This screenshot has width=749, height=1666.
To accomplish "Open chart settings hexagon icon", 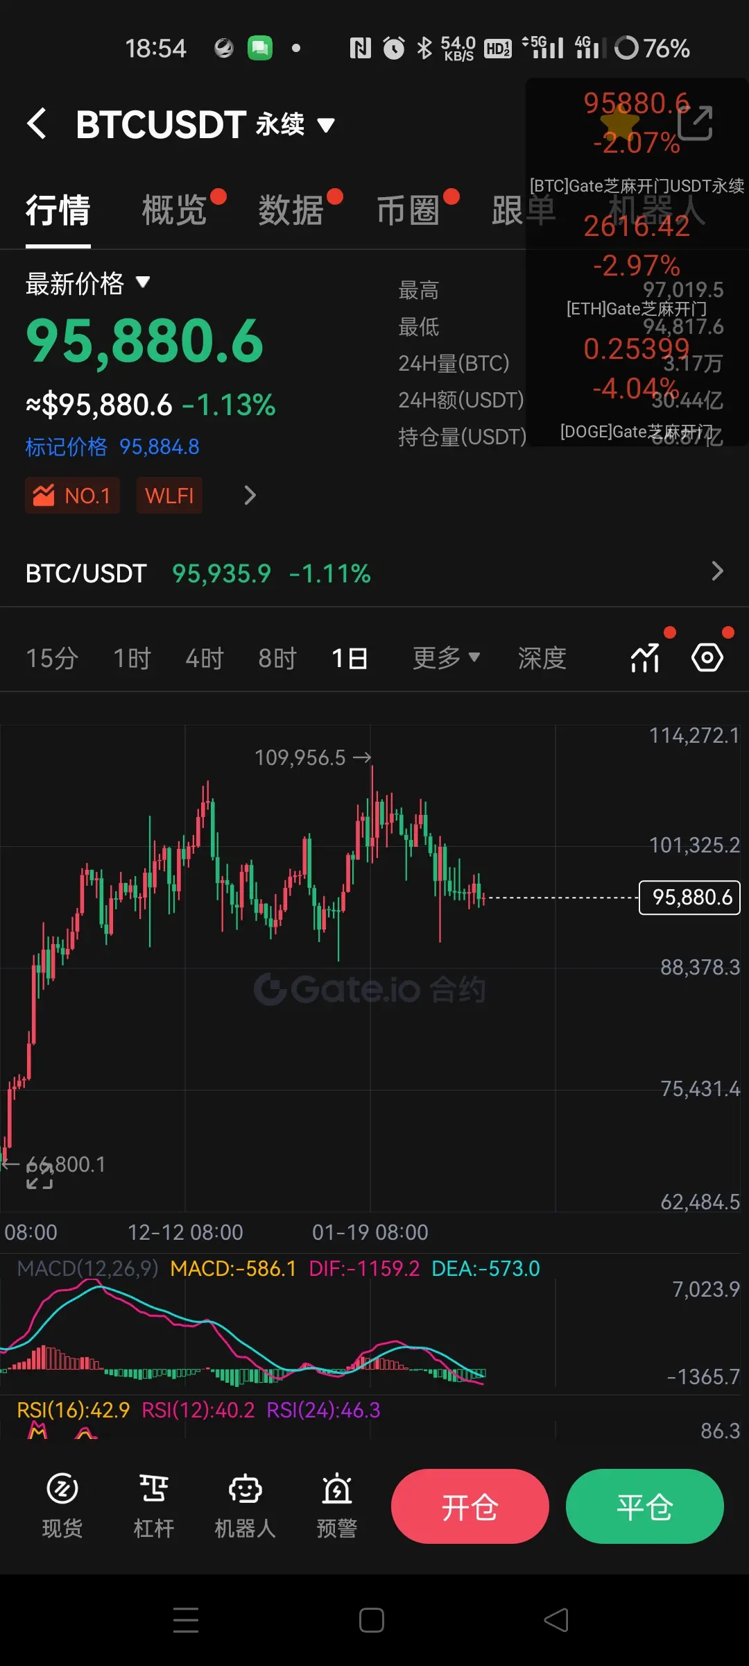I will click(x=707, y=657).
